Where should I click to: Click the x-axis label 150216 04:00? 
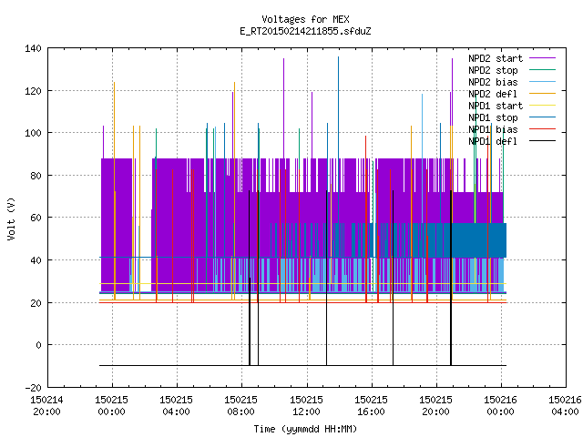pos(565,406)
